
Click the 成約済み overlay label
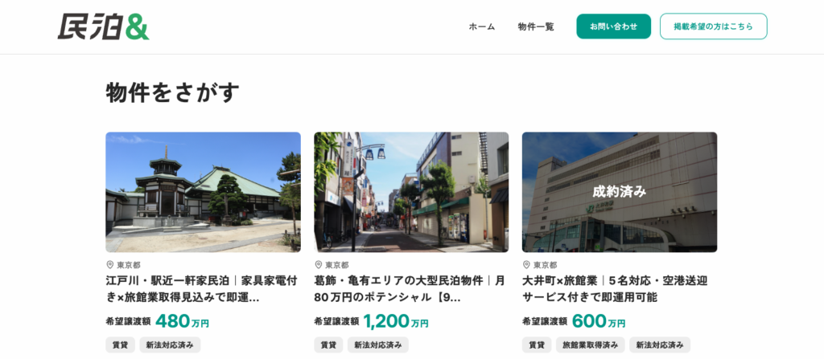(619, 192)
